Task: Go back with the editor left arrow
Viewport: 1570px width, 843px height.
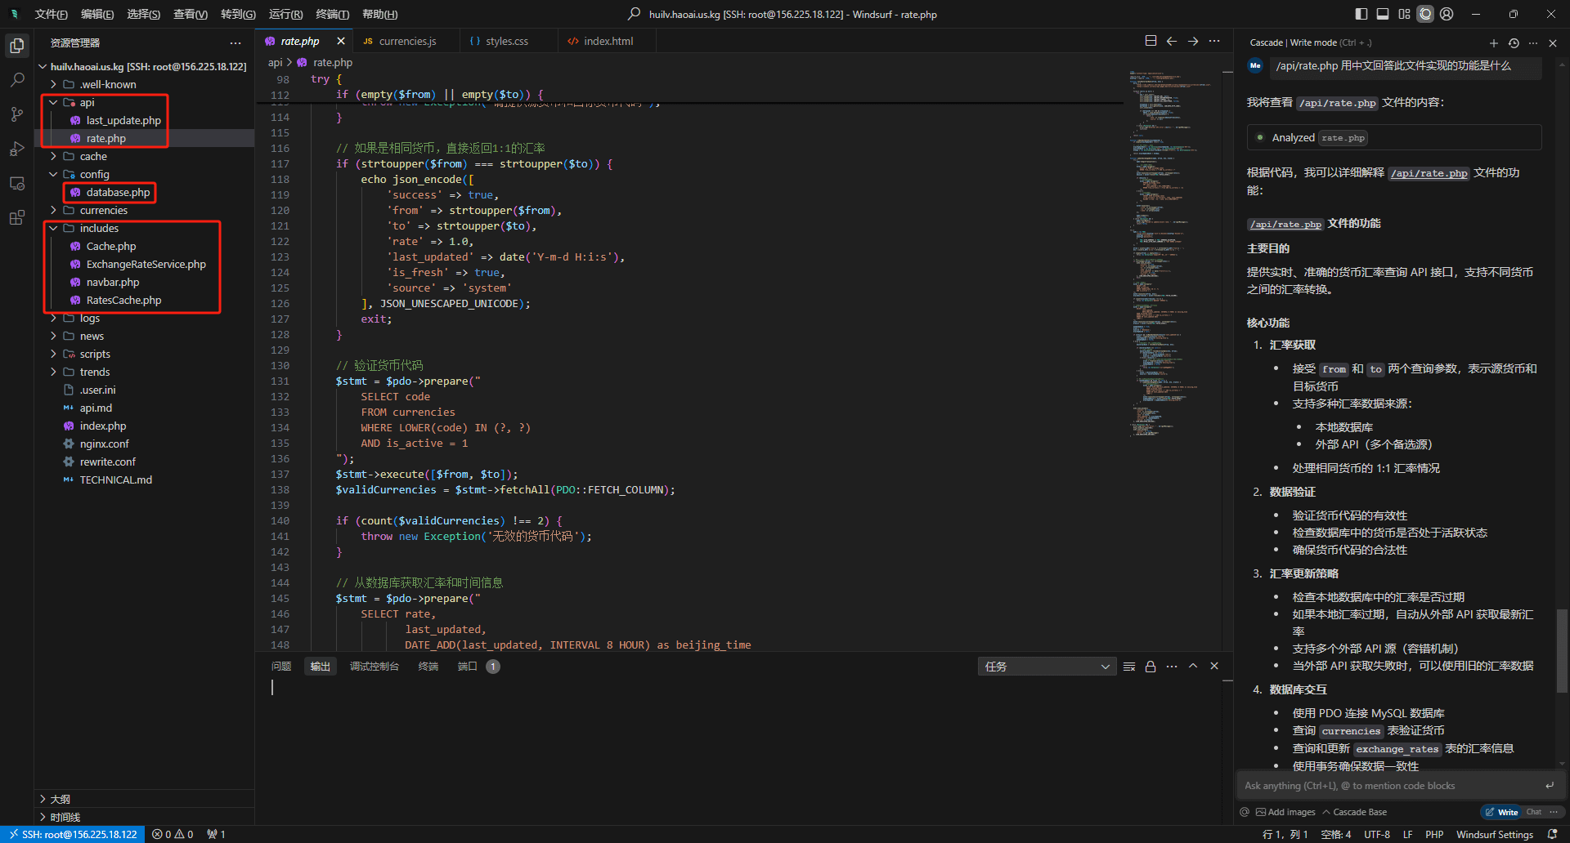Action: pyautogui.click(x=1172, y=41)
